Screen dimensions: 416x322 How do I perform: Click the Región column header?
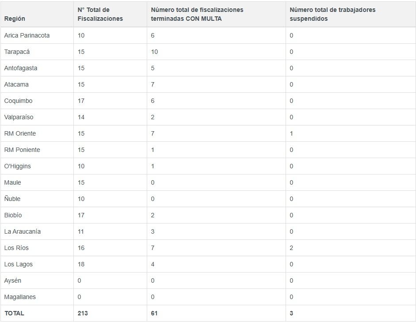coord(15,19)
